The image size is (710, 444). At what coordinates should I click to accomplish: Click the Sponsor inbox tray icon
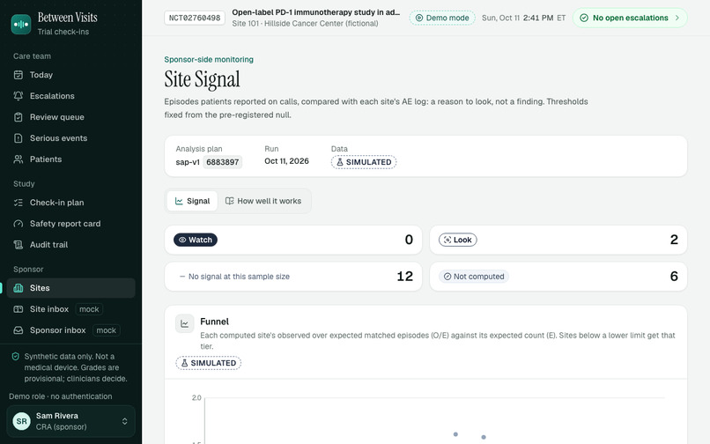(x=18, y=330)
